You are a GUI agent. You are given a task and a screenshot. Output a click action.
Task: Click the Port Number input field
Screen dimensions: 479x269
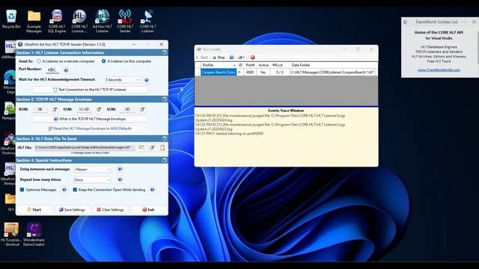(52, 69)
